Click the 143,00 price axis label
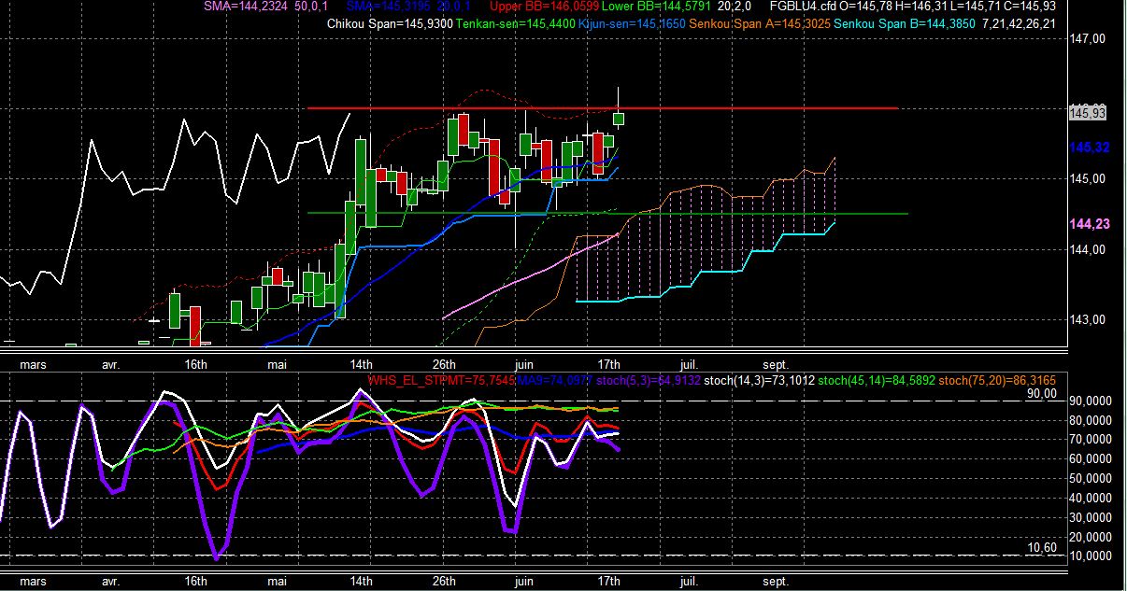 (1089, 319)
